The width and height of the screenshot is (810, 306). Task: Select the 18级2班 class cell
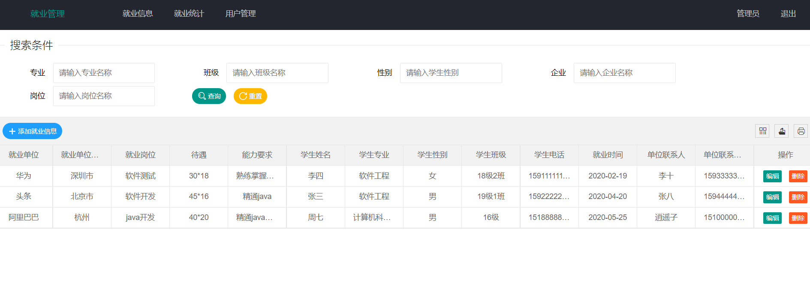(491, 176)
